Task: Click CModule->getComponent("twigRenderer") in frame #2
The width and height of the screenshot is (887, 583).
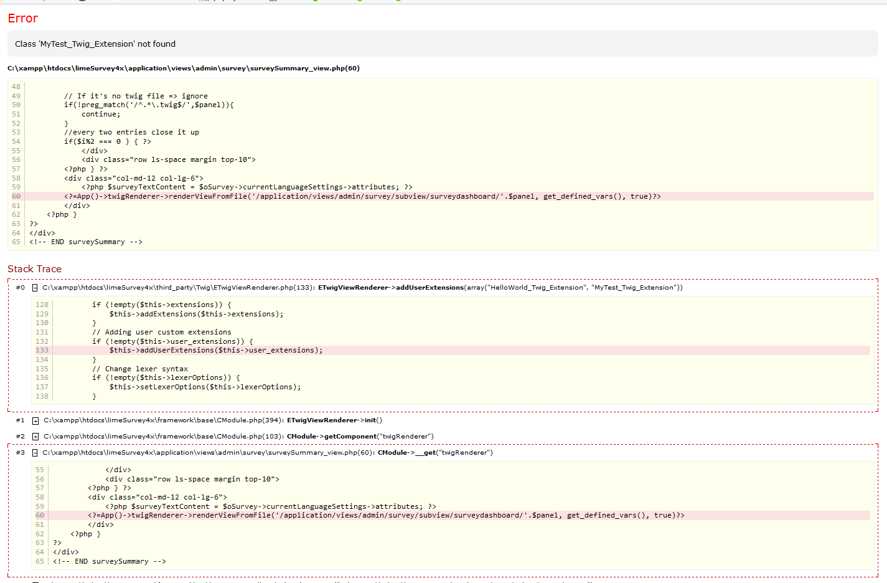Action: click(360, 437)
